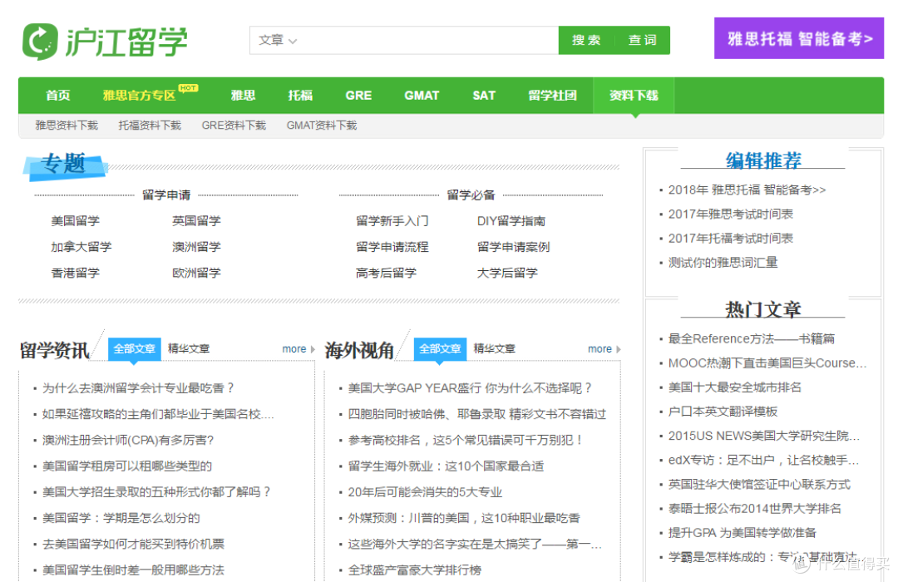The image size is (898, 582).
Task: Open the 加拿大留学 topic link
Action: click(81, 247)
